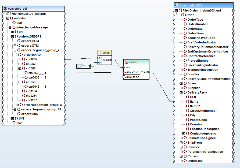Collapse the DeliveryParty node
The width and height of the screenshot is (240, 168).
(181, 92)
